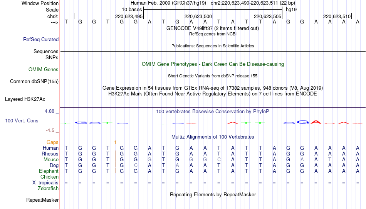Select the Zebrafish species label
Viewport: 366px width, 209px height.
pyautogui.click(x=48, y=188)
